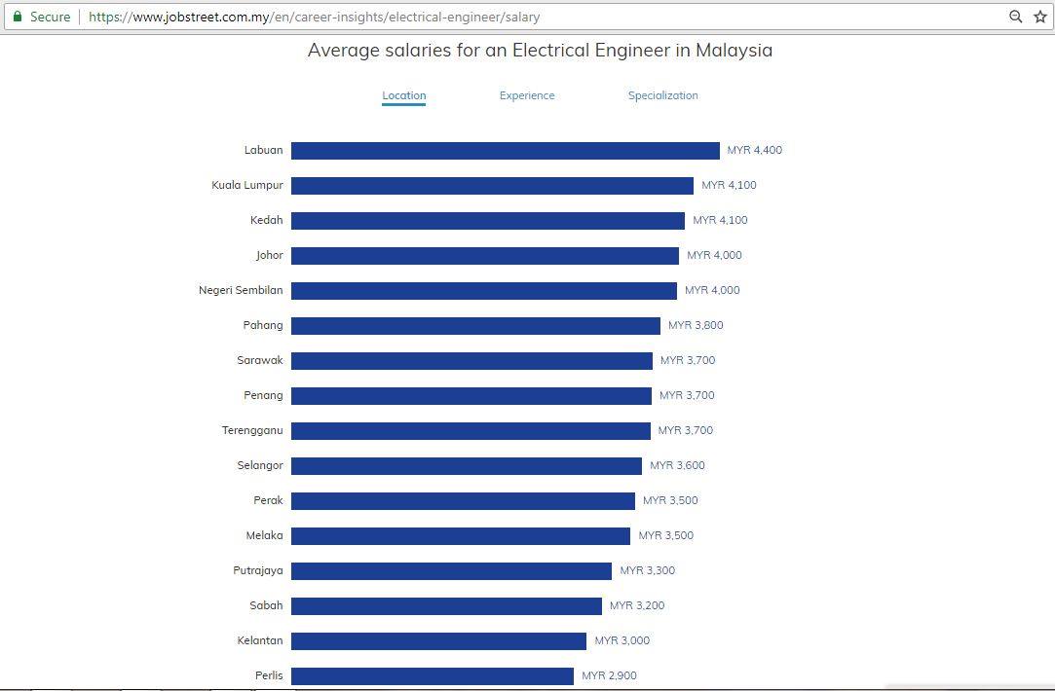
Task: Click the Sarawak salary bar
Action: pos(471,360)
